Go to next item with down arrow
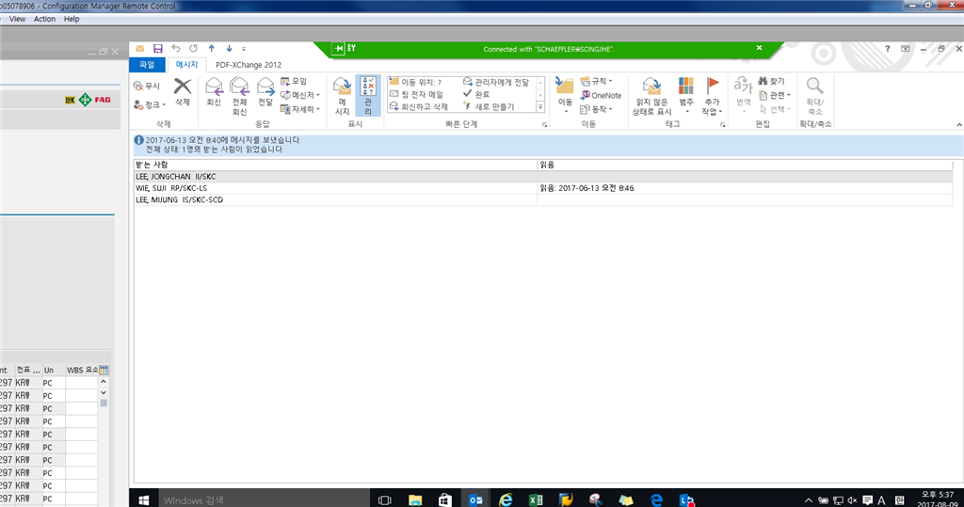The image size is (964, 507). tap(229, 49)
